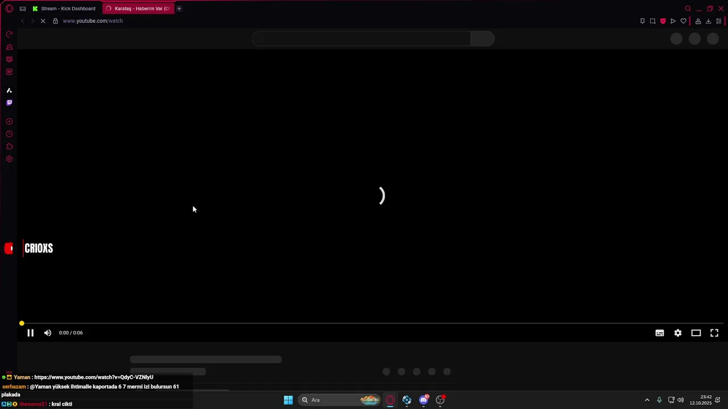Open History clock icon in sidebar

(9, 134)
